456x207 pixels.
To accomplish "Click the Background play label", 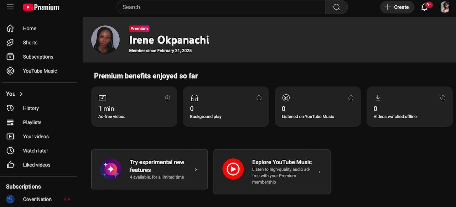I will (x=206, y=117).
